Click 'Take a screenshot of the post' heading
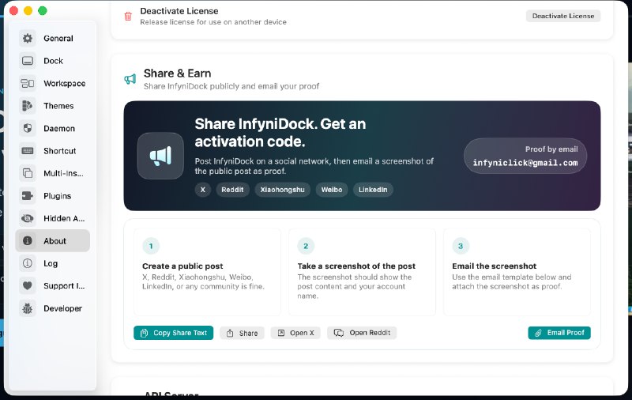This screenshot has width=632, height=400. [356, 266]
